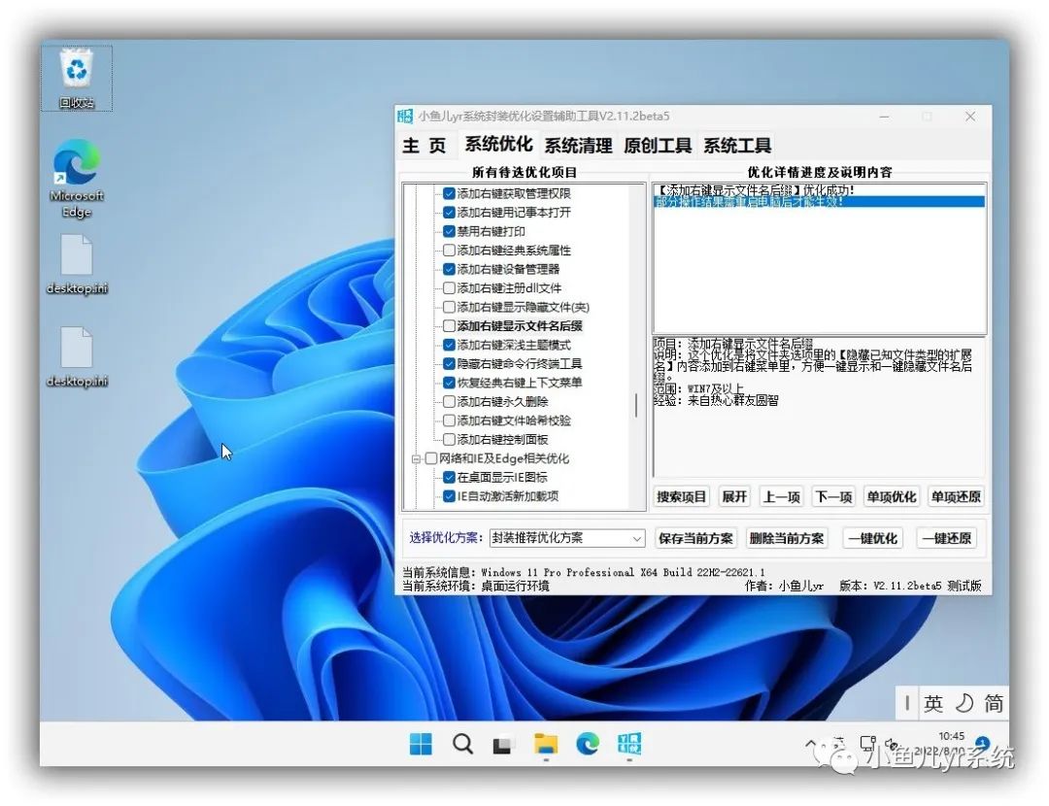This screenshot has height=806, width=1049.
Task: Click 一键还原 button
Action: point(946,538)
